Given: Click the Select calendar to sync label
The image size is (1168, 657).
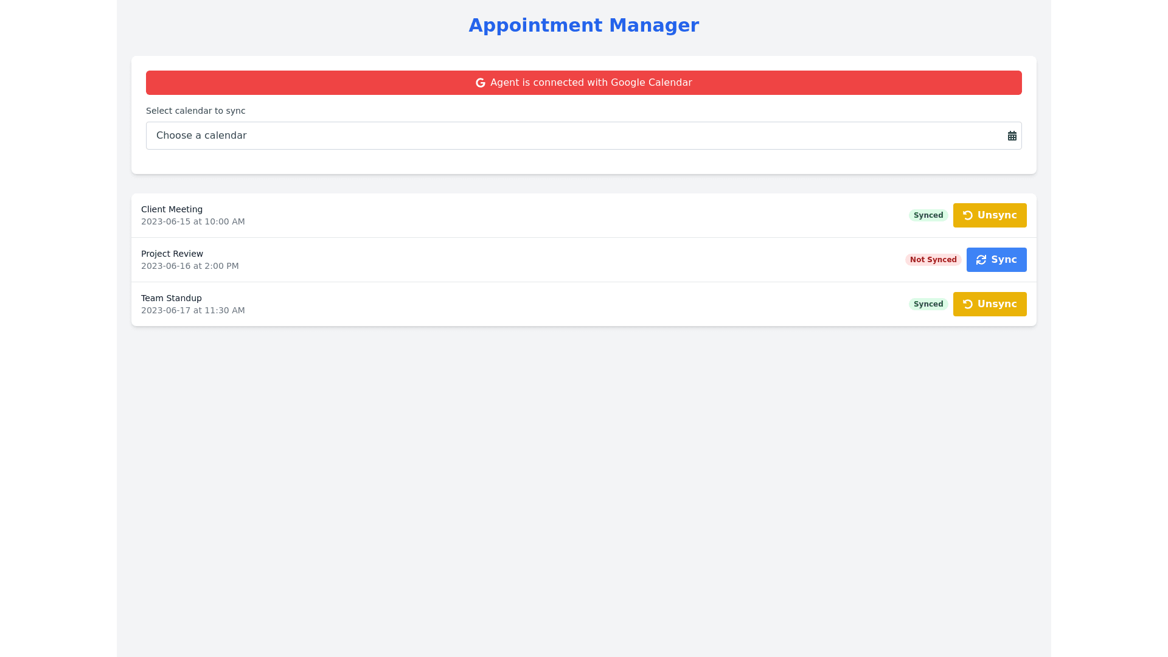Looking at the screenshot, I should [195, 111].
